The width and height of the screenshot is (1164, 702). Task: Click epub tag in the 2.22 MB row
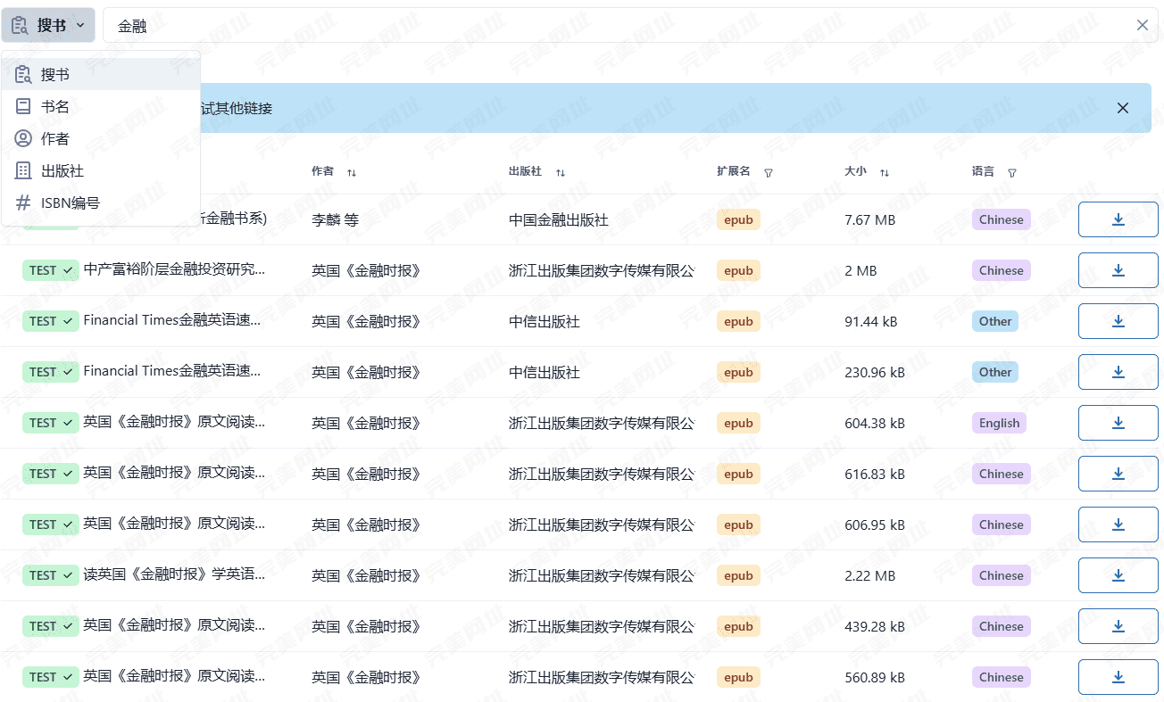pos(738,575)
